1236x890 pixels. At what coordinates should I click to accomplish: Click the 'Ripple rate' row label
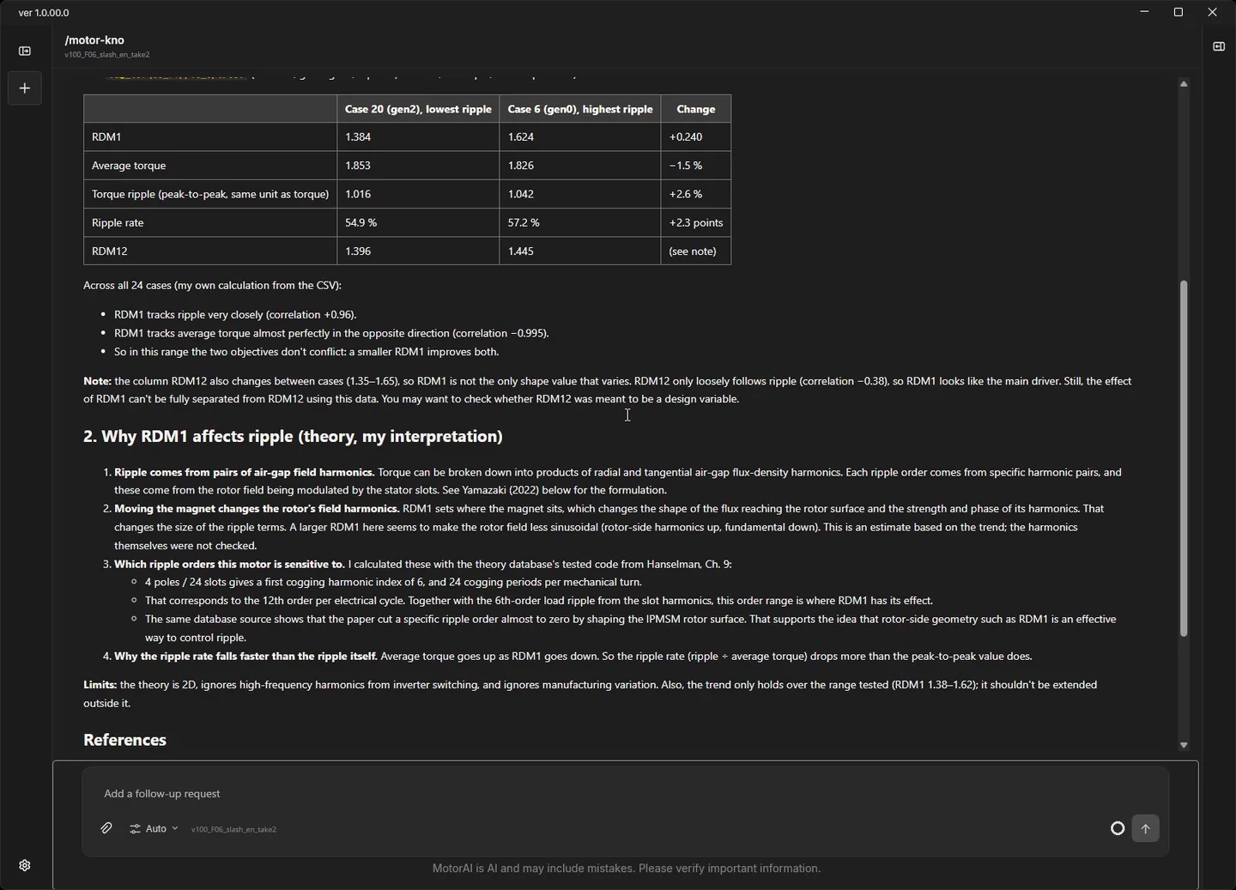(210, 222)
